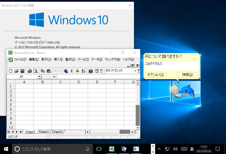The image size is (226, 154).
Task: Click 検索(S) button in assistant balloon
Action: pyautogui.click(x=187, y=75)
